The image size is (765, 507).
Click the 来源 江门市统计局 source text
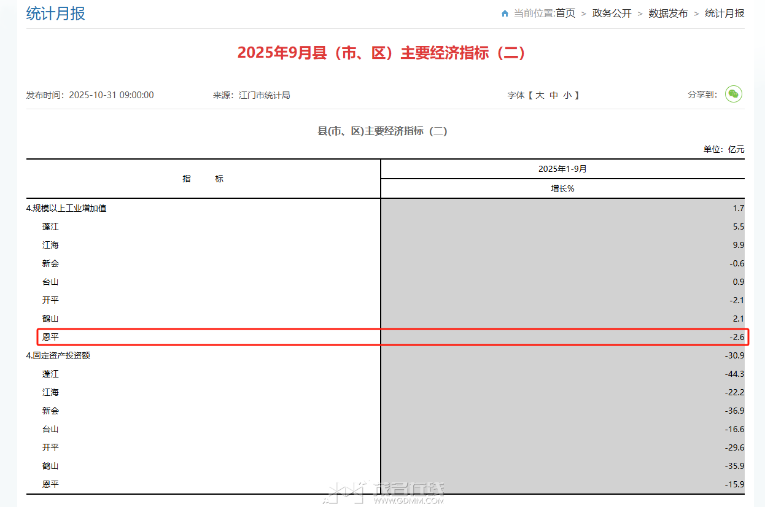[x=251, y=95]
